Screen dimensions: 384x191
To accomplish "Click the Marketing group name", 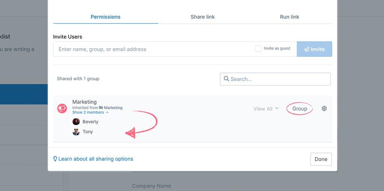I will (84, 102).
